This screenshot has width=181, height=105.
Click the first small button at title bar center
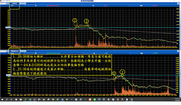[x=82, y=1]
